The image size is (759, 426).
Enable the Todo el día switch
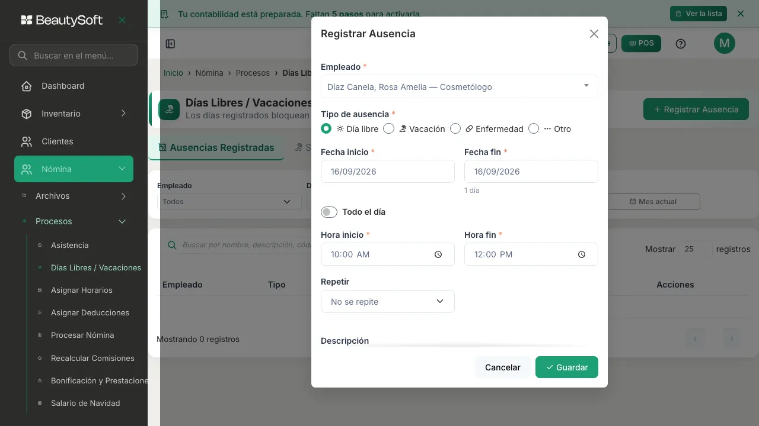pyautogui.click(x=329, y=212)
